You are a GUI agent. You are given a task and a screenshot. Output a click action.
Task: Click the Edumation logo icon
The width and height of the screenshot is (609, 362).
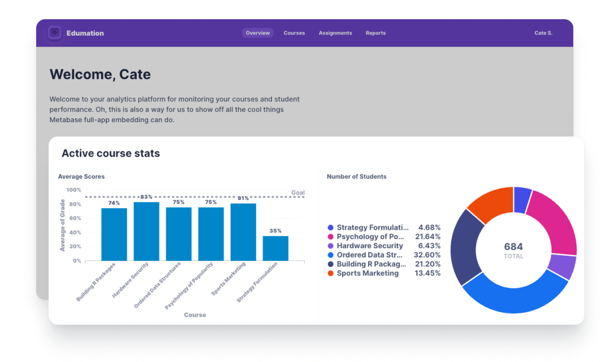click(x=54, y=33)
